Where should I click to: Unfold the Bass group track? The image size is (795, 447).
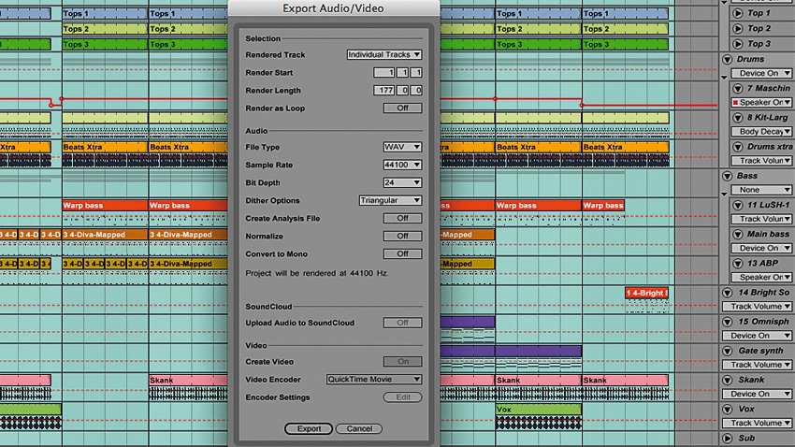tap(727, 176)
